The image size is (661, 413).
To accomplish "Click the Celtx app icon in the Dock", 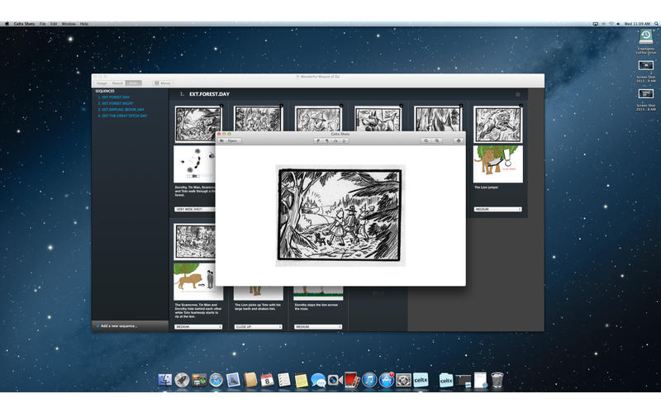I will [x=421, y=380].
